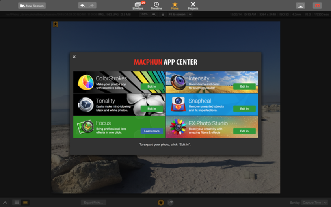Click the Similars badge count 34
This screenshot has height=207, width=331.
click(143, 3)
